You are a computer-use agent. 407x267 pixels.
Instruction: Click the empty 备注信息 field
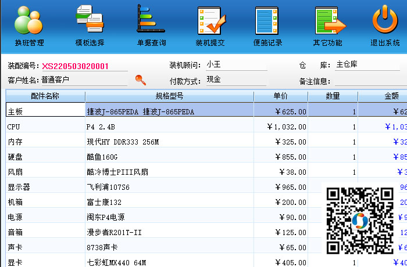pos(371,81)
